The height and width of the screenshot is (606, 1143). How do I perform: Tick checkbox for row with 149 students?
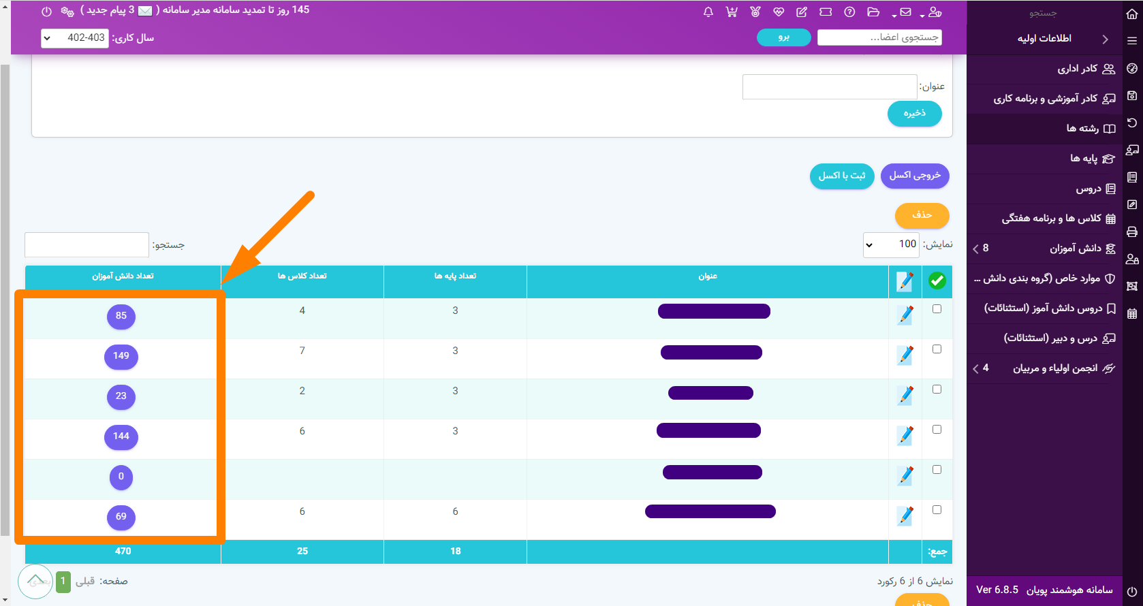click(937, 349)
